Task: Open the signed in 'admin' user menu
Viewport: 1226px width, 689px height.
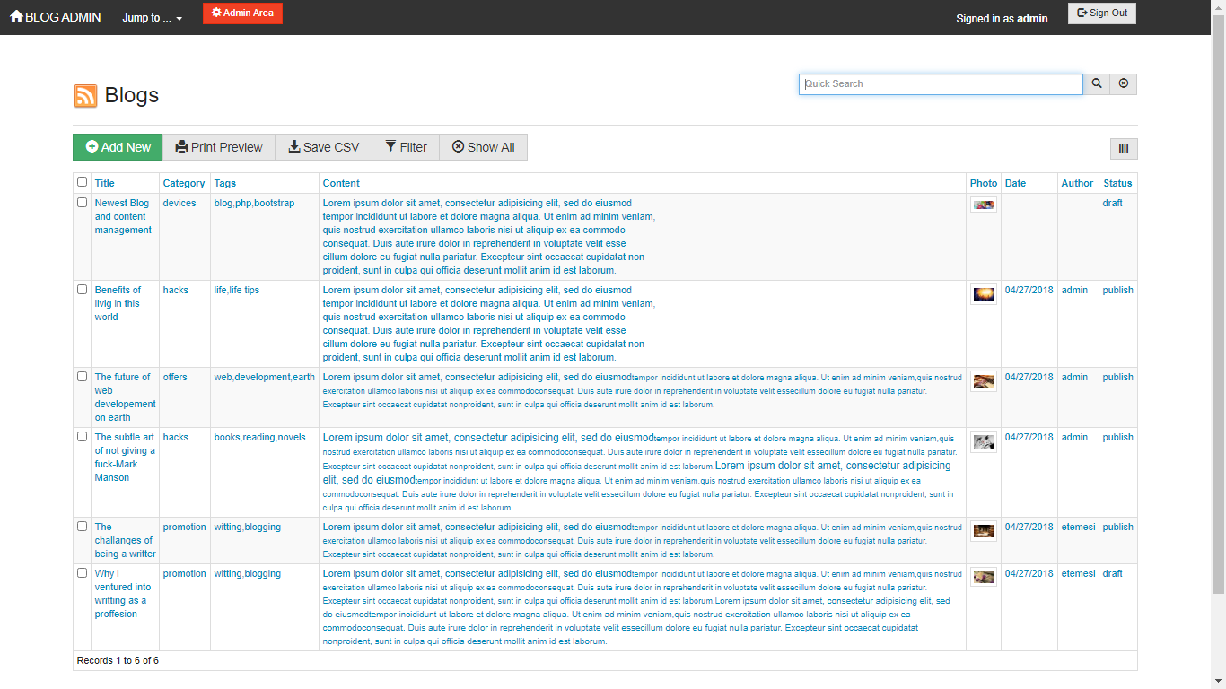Action: point(1030,18)
